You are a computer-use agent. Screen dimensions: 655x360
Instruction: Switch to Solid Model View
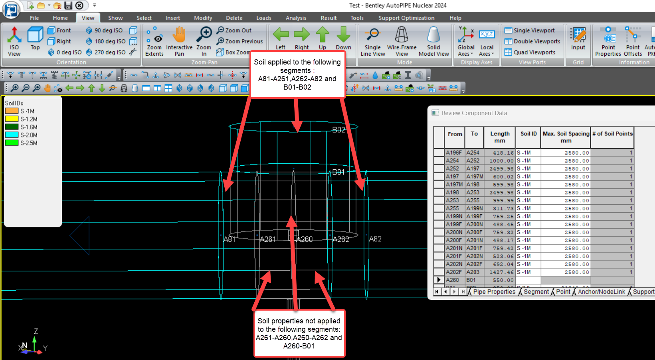click(x=434, y=41)
